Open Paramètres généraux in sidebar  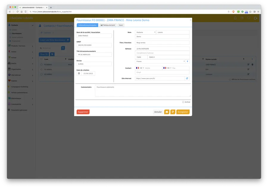[19, 110]
